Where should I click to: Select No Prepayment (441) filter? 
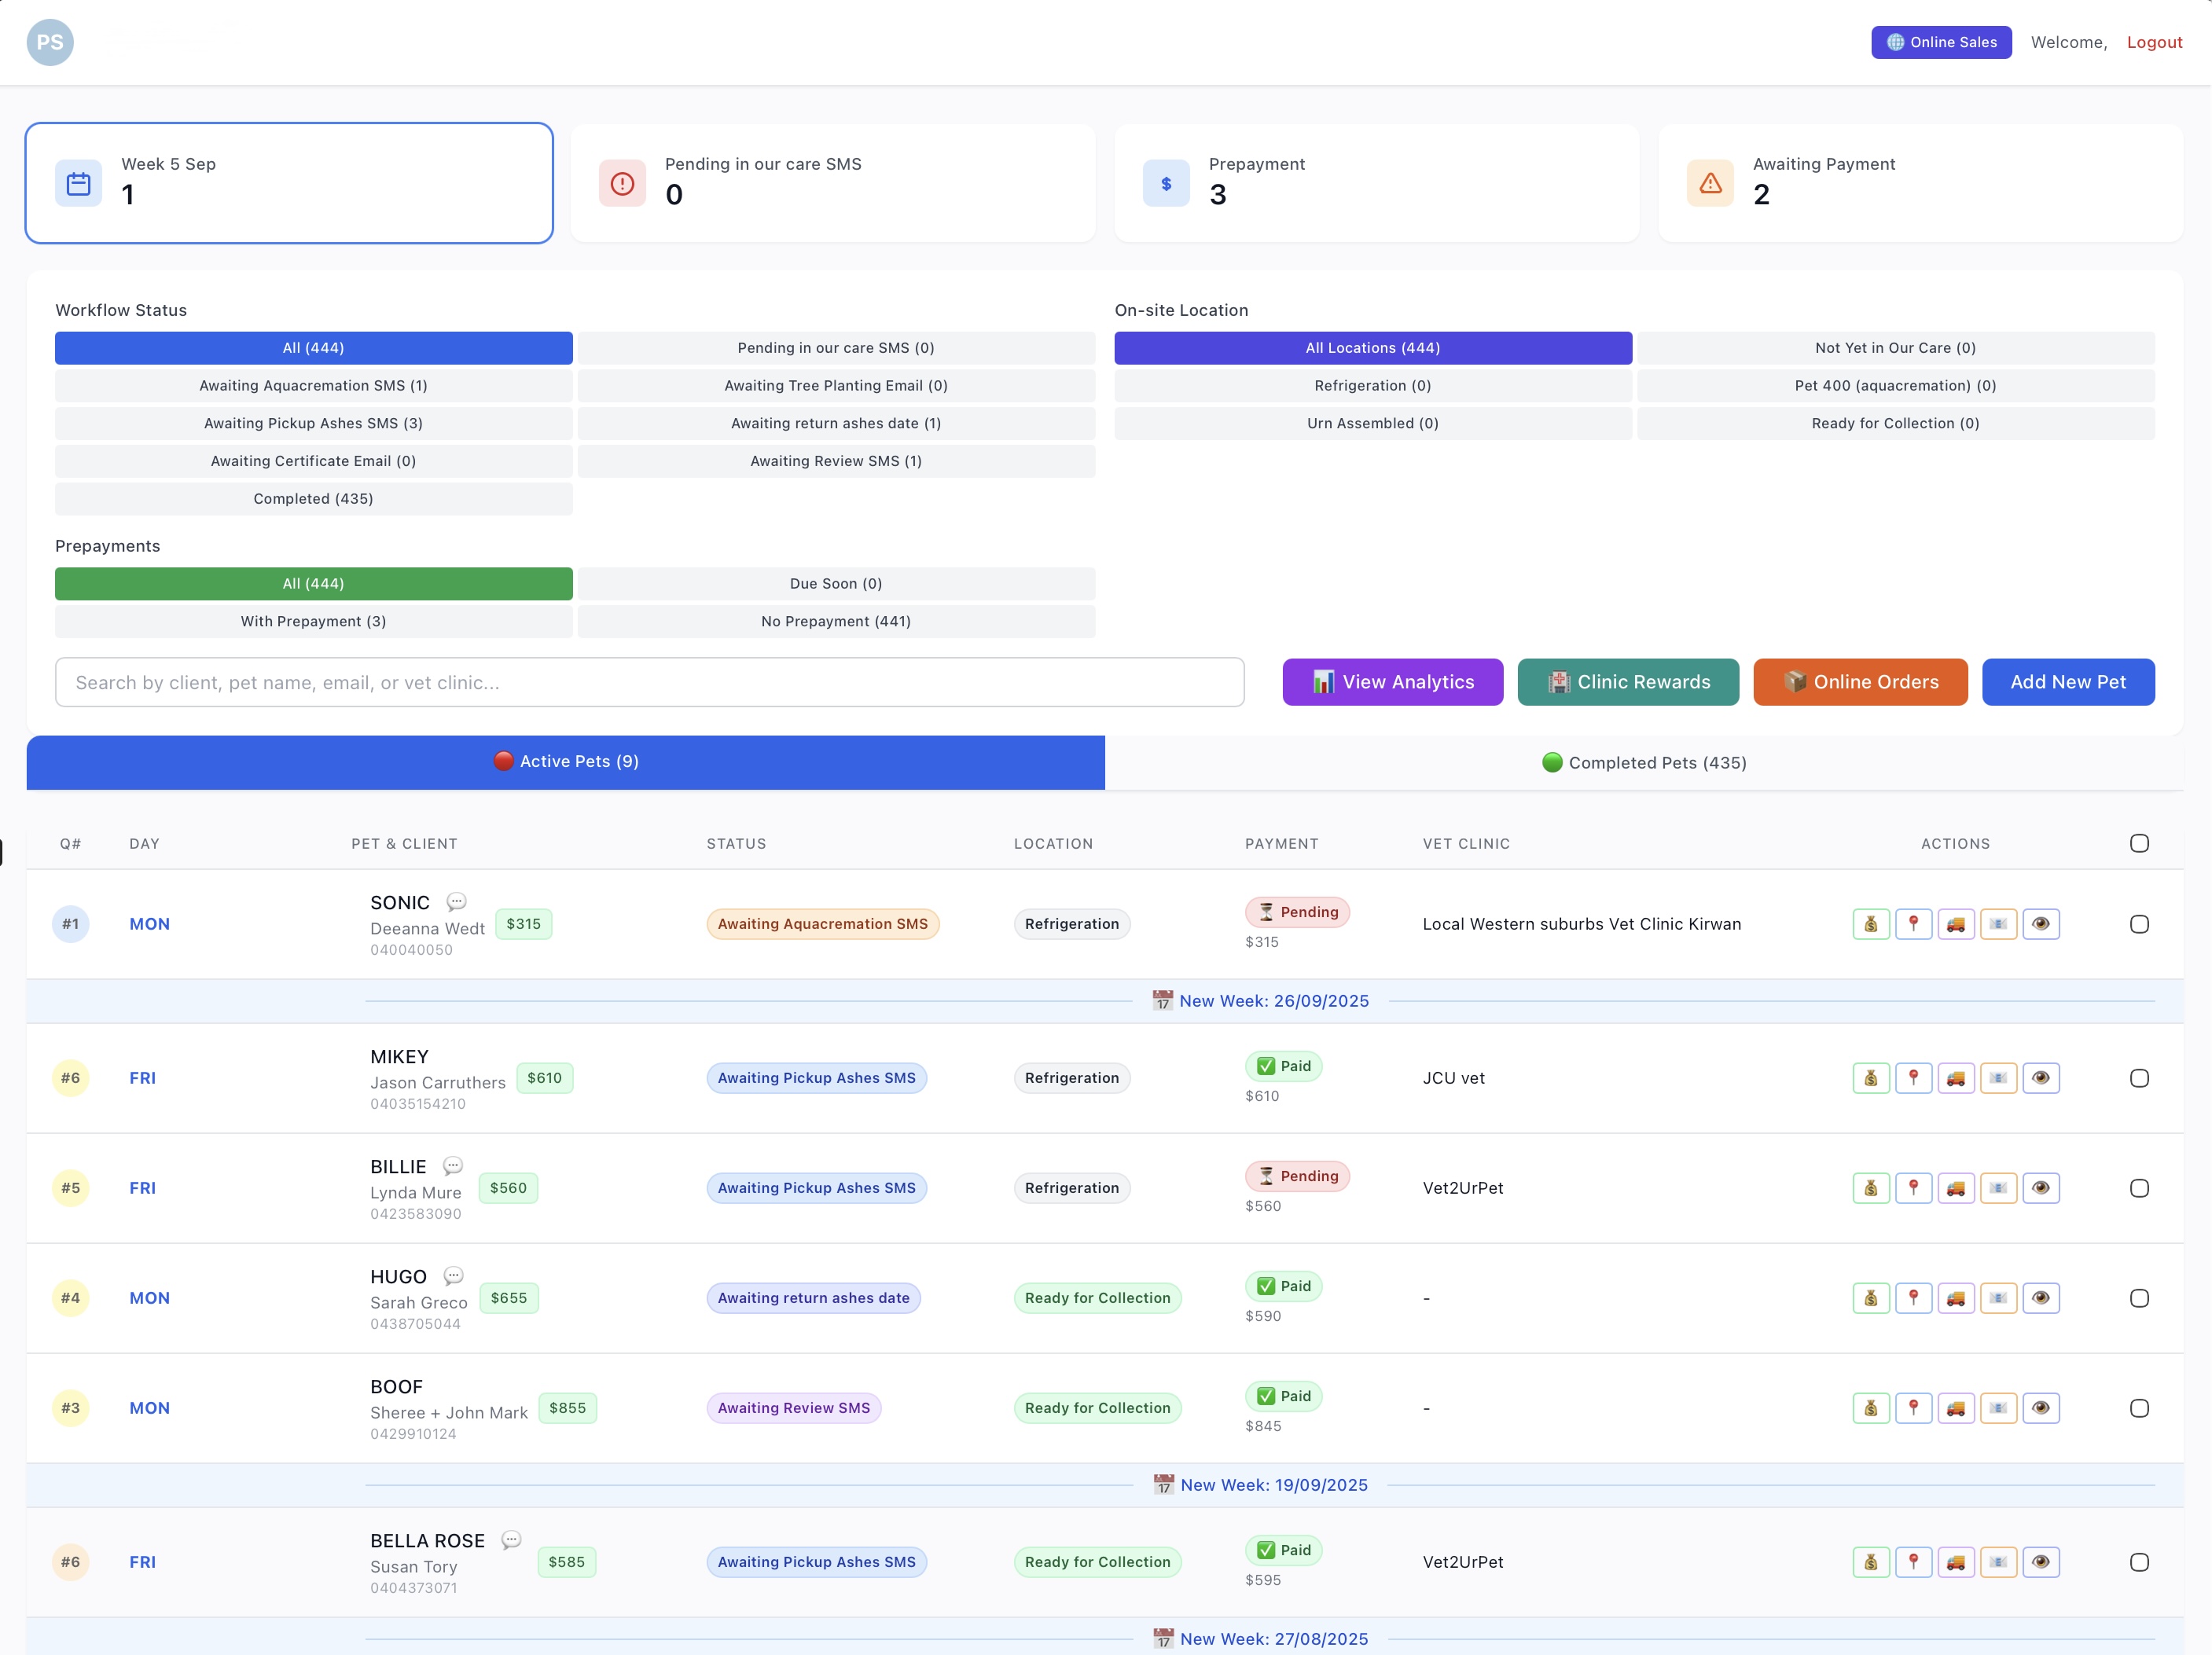pyautogui.click(x=836, y=621)
